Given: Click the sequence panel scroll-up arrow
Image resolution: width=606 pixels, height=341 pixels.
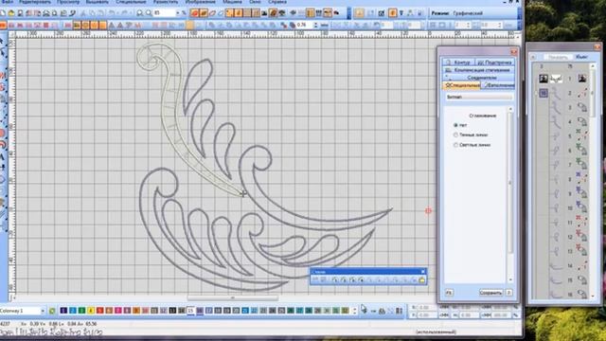Looking at the screenshot, I should 593,66.
